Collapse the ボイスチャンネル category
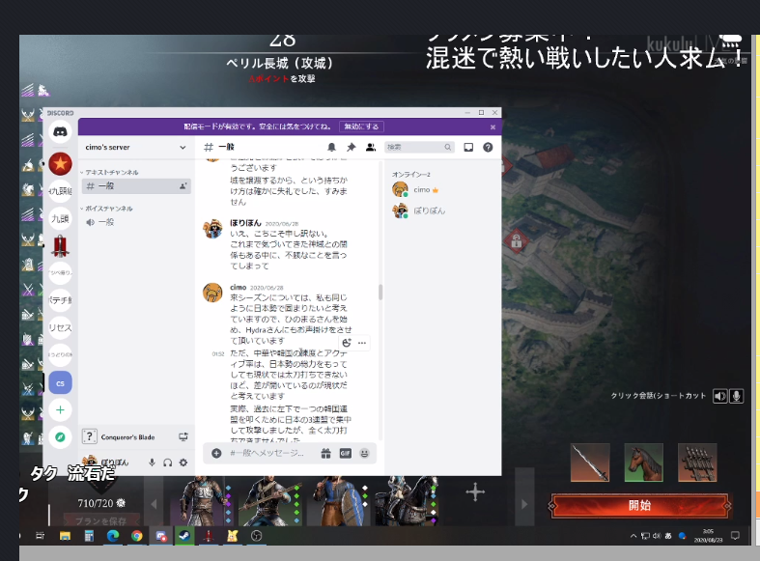Image resolution: width=760 pixels, height=561 pixels. [106, 209]
